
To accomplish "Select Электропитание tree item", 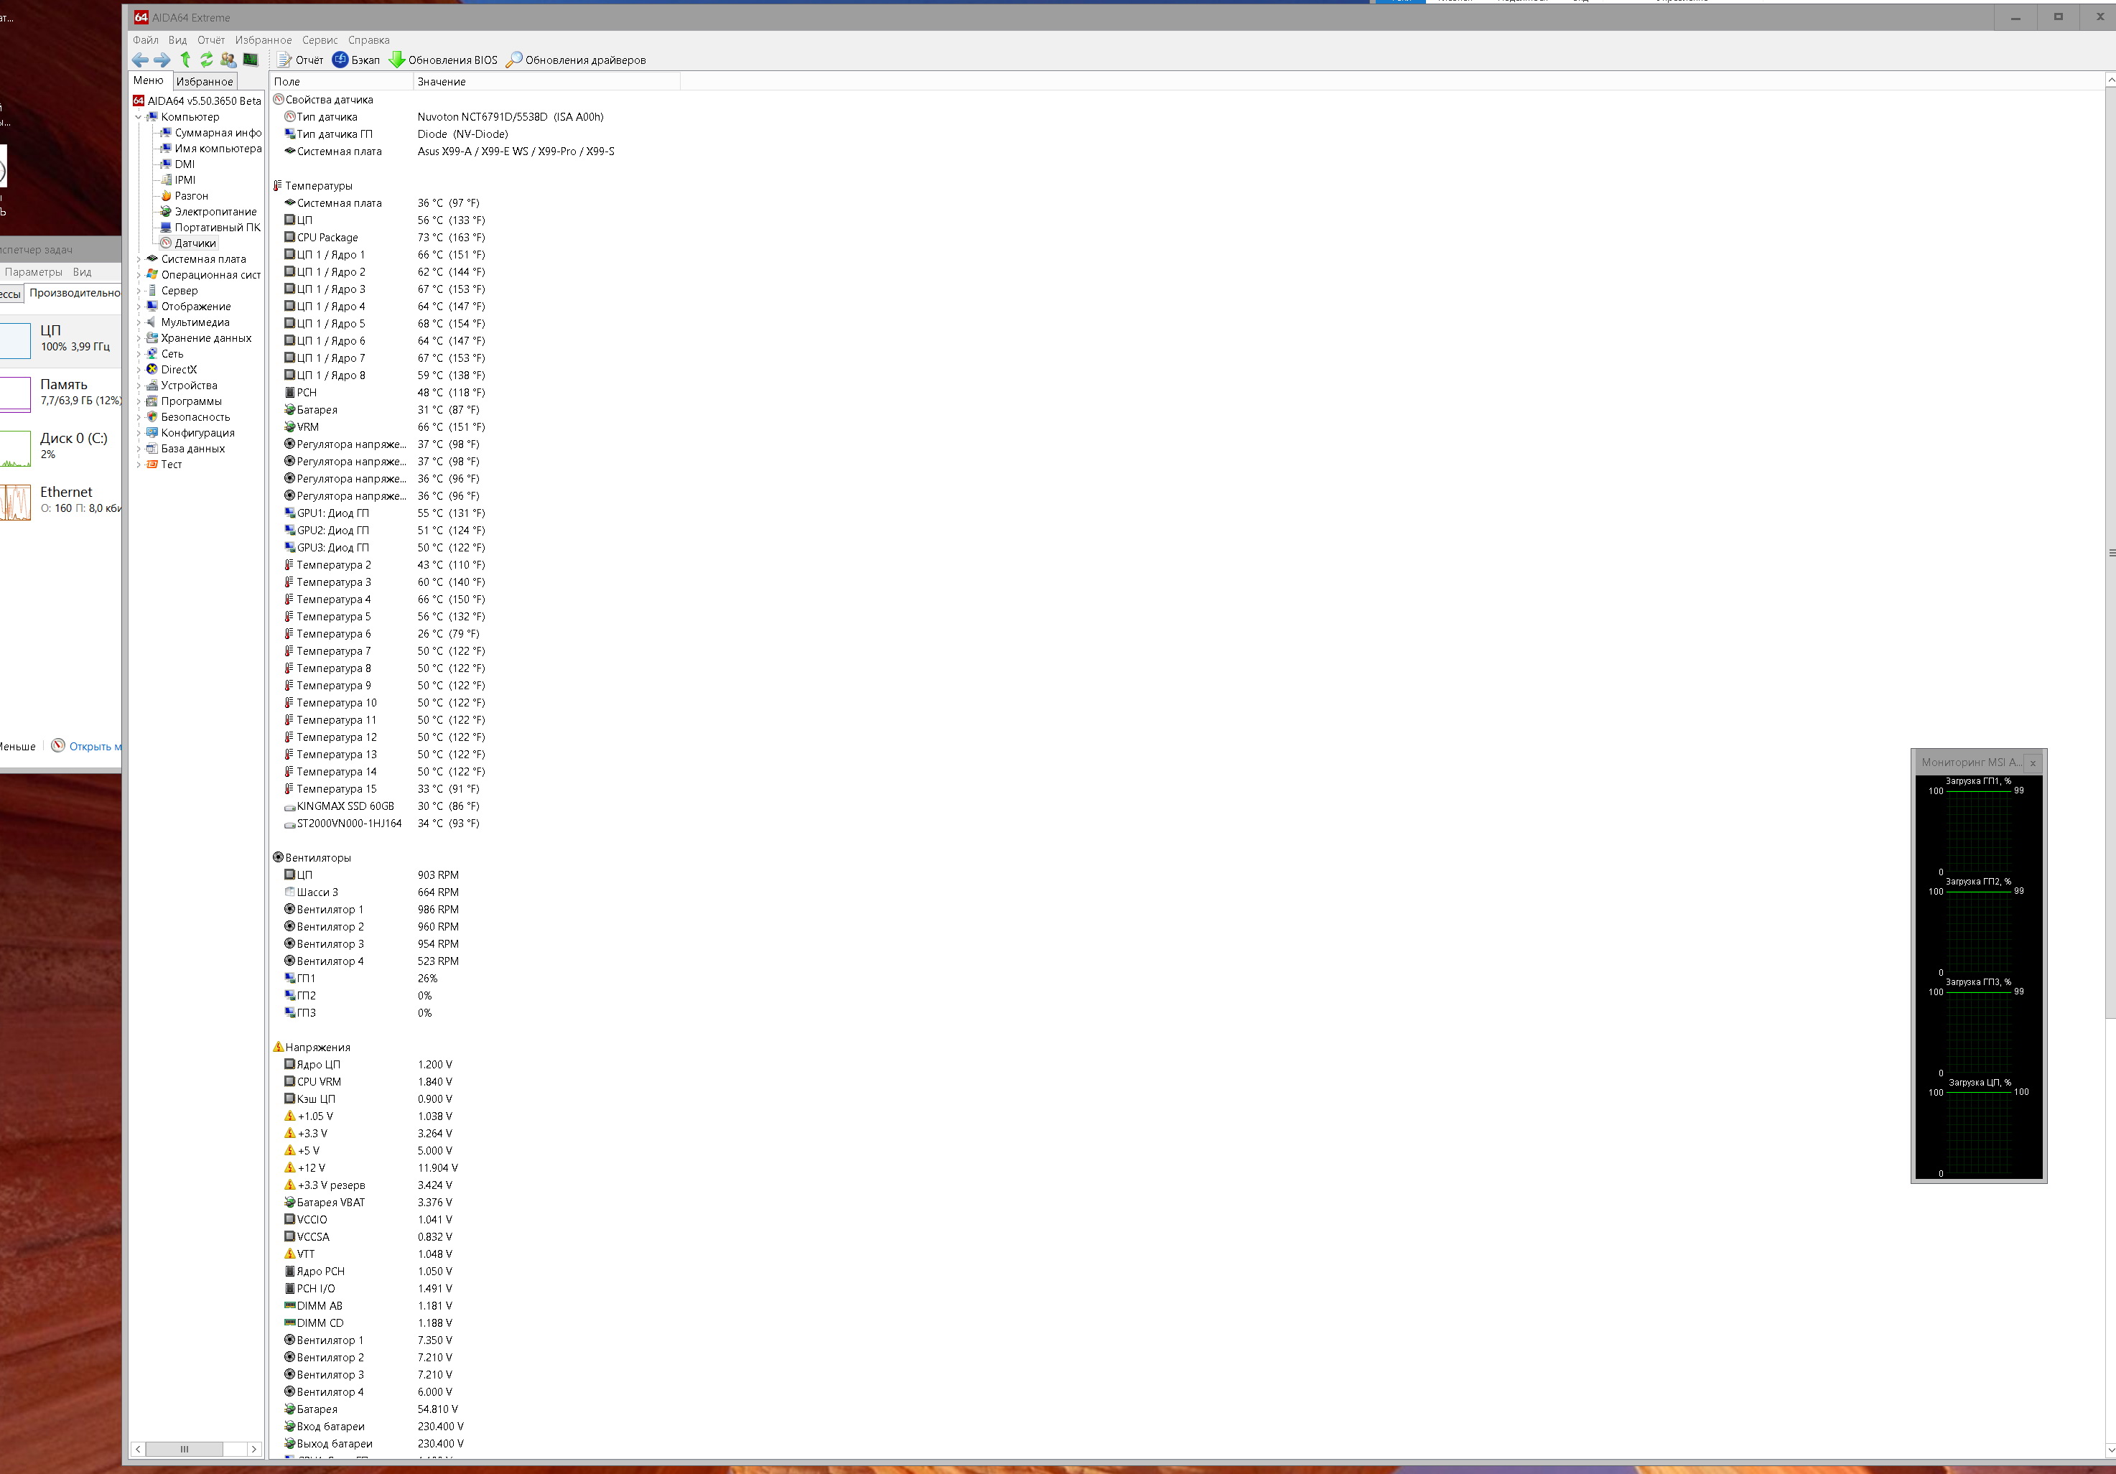I will [x=215, y=212].
